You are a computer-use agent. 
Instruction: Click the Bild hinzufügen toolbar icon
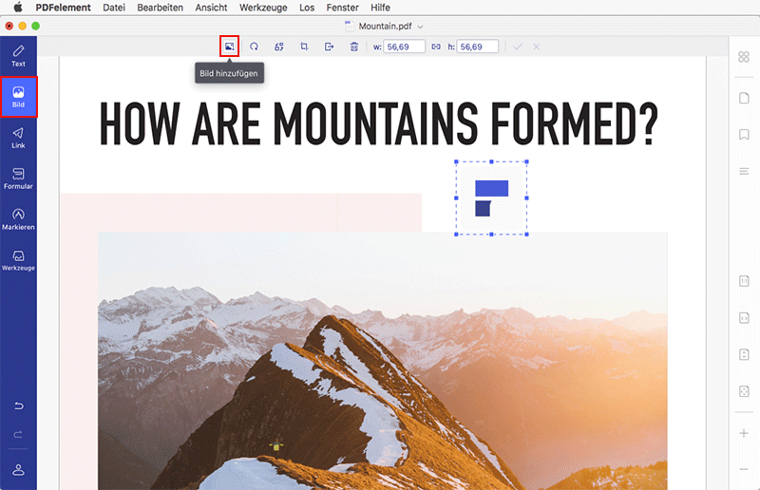click(229, 47)
